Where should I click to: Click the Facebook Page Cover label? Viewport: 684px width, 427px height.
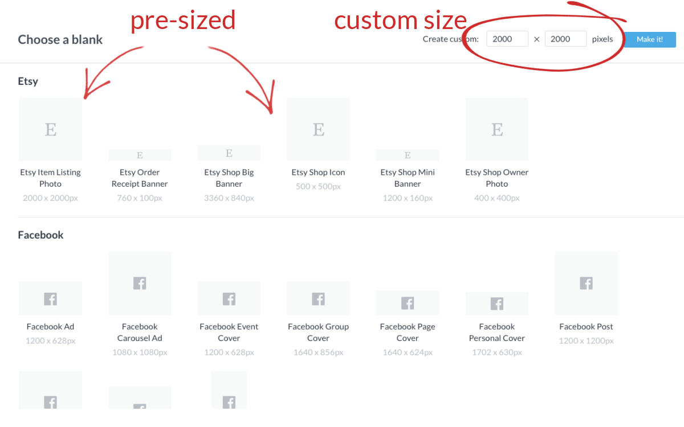408,332
